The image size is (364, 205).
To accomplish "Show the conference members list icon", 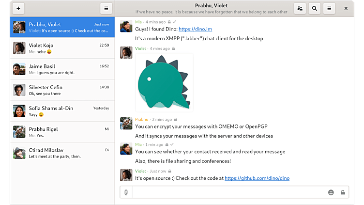I will tap(300, 8).
